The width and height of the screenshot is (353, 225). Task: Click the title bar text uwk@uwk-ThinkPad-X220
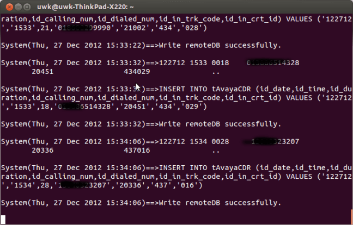click(86, 7)
